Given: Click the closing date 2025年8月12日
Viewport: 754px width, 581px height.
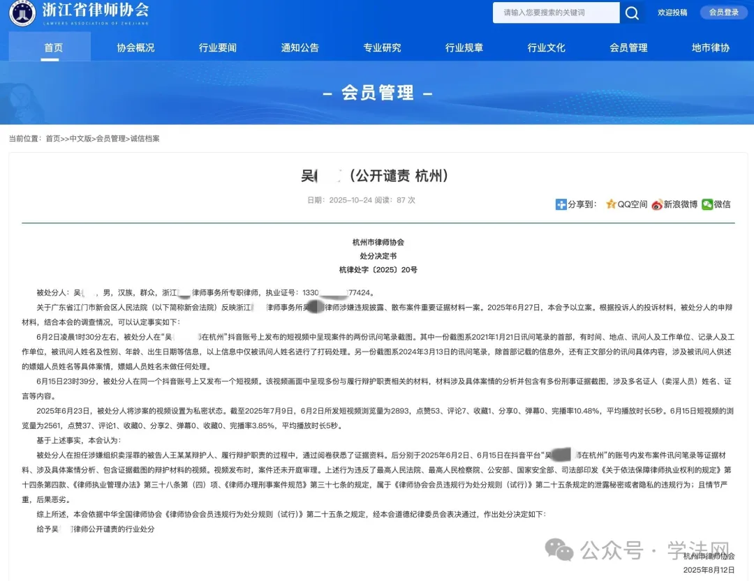Looking at the screenshot, I should (x=709, y=570).
